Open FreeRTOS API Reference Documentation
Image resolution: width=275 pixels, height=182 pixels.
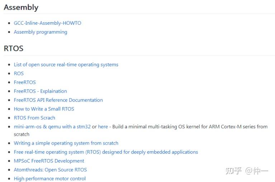(58, 100)
